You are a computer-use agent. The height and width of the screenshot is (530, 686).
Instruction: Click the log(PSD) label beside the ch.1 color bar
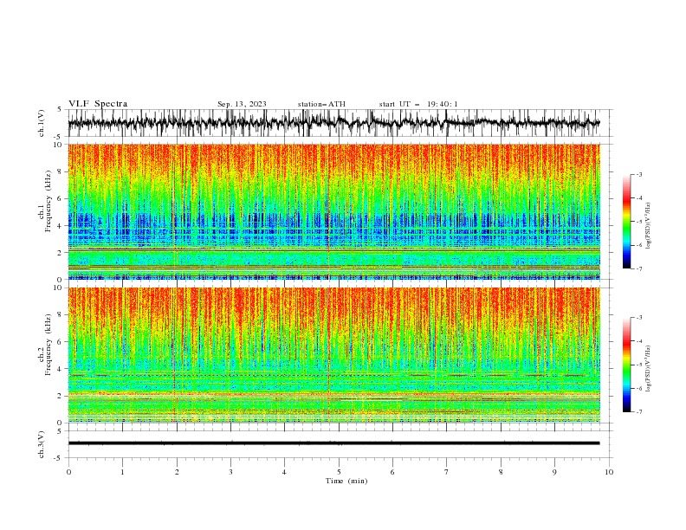tap(649, 226)
